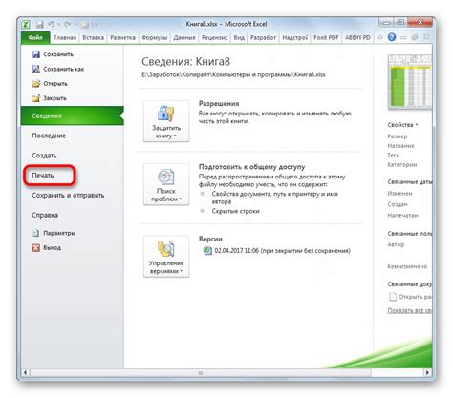Screen dimensions: 453x398
Task: Select Сохранить и отправить menu item
Action: coord(68,196)
